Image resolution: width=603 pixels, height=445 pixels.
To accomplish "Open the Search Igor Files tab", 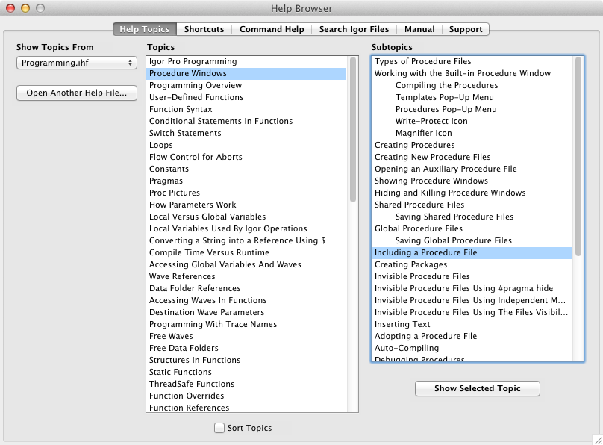I will click(354, 29).
